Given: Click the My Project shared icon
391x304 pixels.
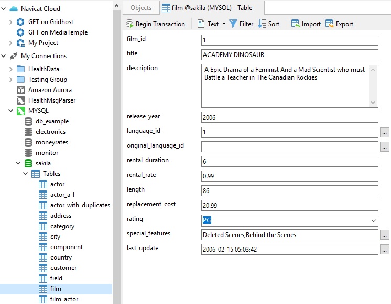Looking at the screenshot, I should (20, 43).
